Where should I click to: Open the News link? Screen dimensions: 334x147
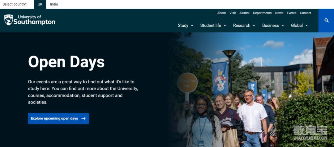coord(279,13)
